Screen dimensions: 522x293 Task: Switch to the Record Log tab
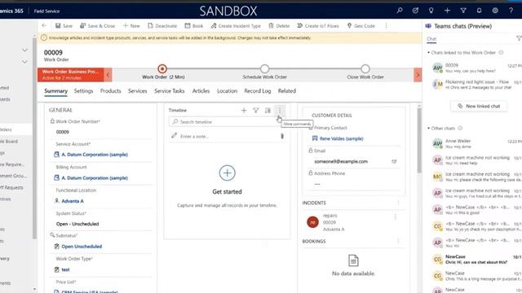pyautogui.click(x=258, y=91)
